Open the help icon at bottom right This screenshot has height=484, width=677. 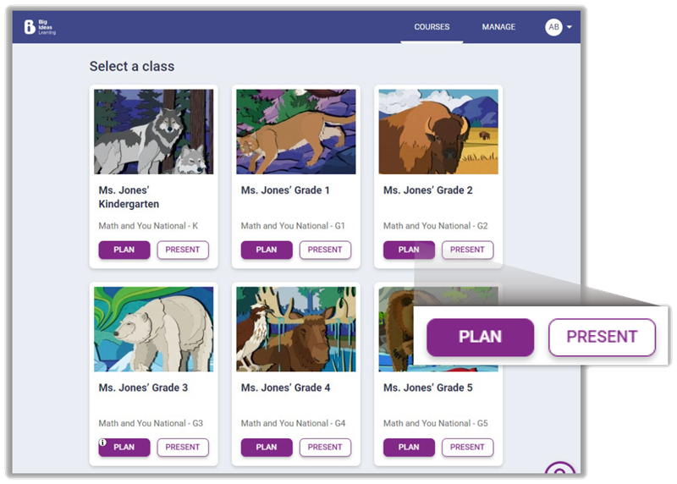point(559,469)
